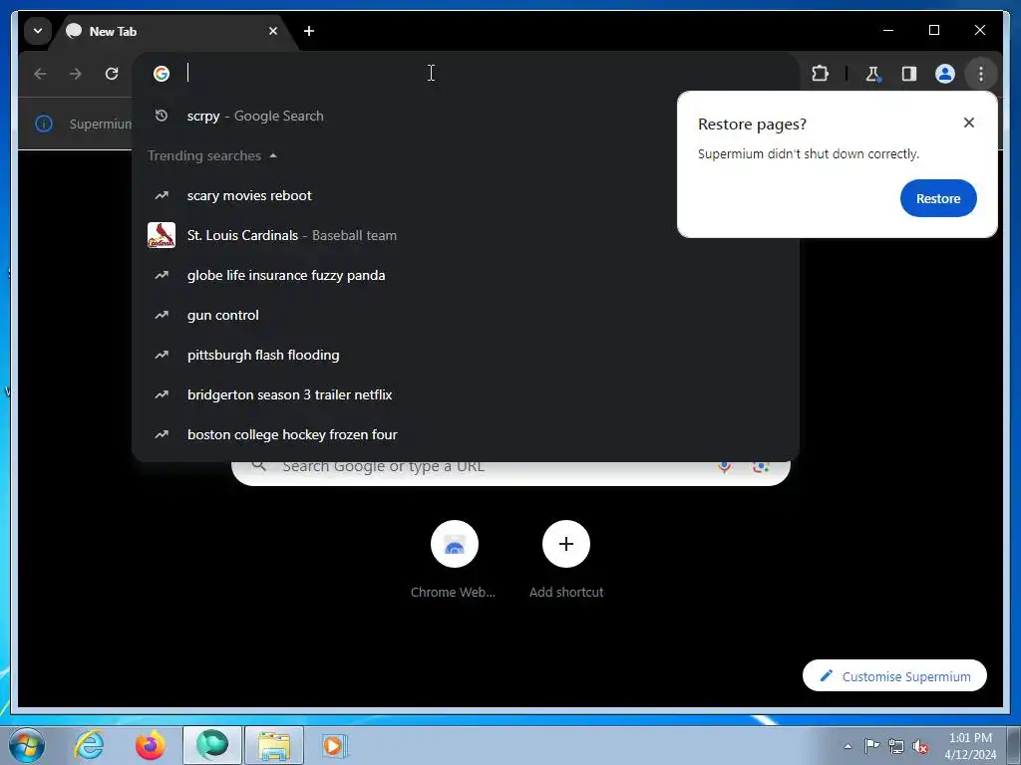Open Chrome Labs flask icon
The image size is (1021, 765).
coord(873,74)
